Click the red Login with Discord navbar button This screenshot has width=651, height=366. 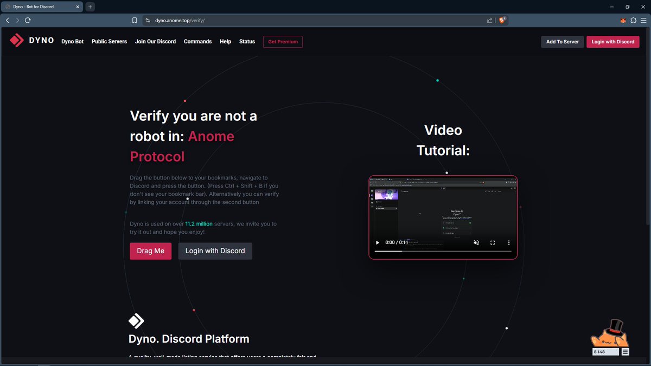[613, 41]
